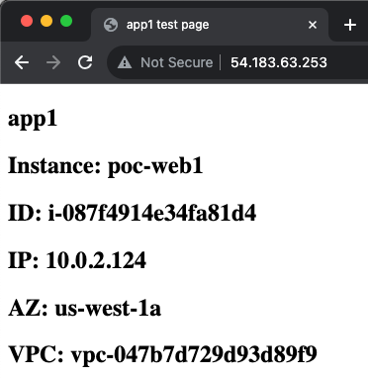Click the instance ID i-087f4914e34fa81d4

point(152,213)
